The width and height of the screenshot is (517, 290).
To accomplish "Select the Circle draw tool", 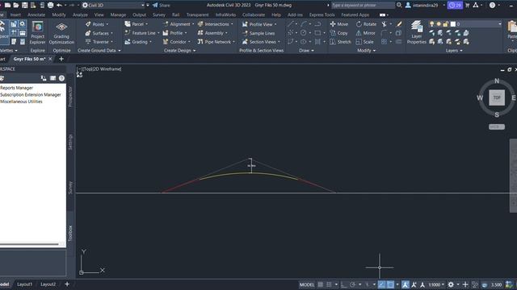I will pos(304,33).
